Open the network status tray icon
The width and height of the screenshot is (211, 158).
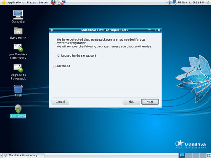pos(175,2)
